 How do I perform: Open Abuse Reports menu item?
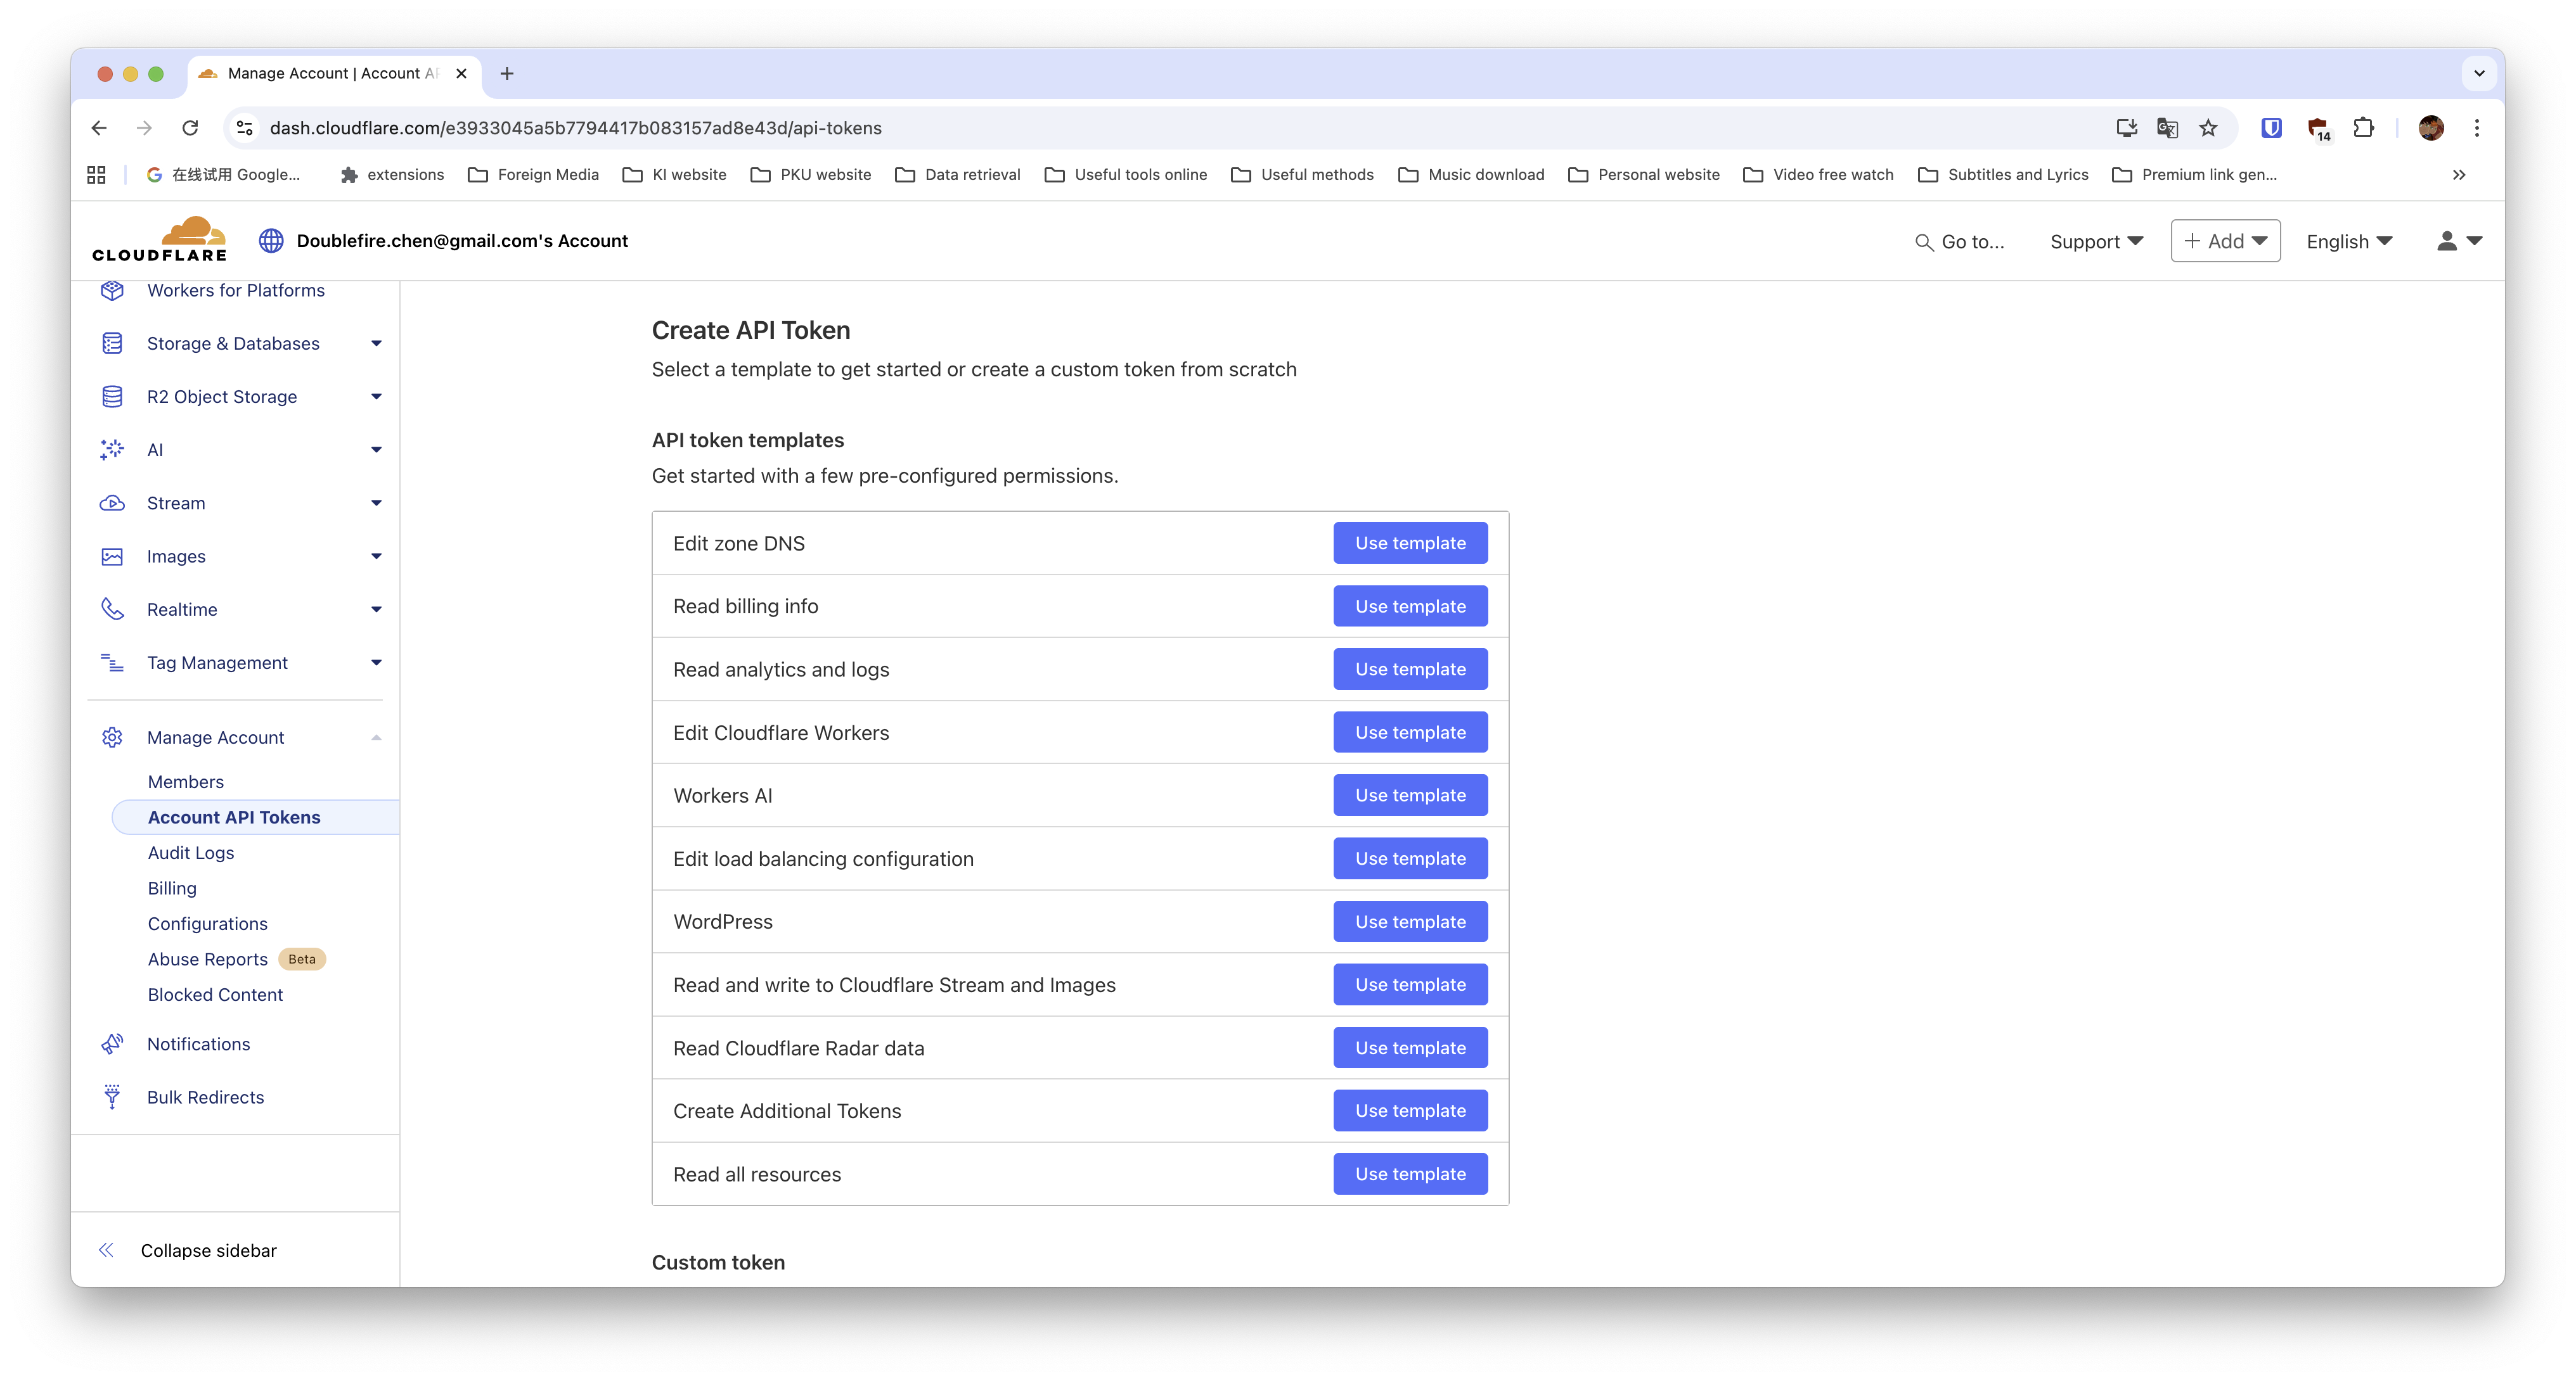208,959
